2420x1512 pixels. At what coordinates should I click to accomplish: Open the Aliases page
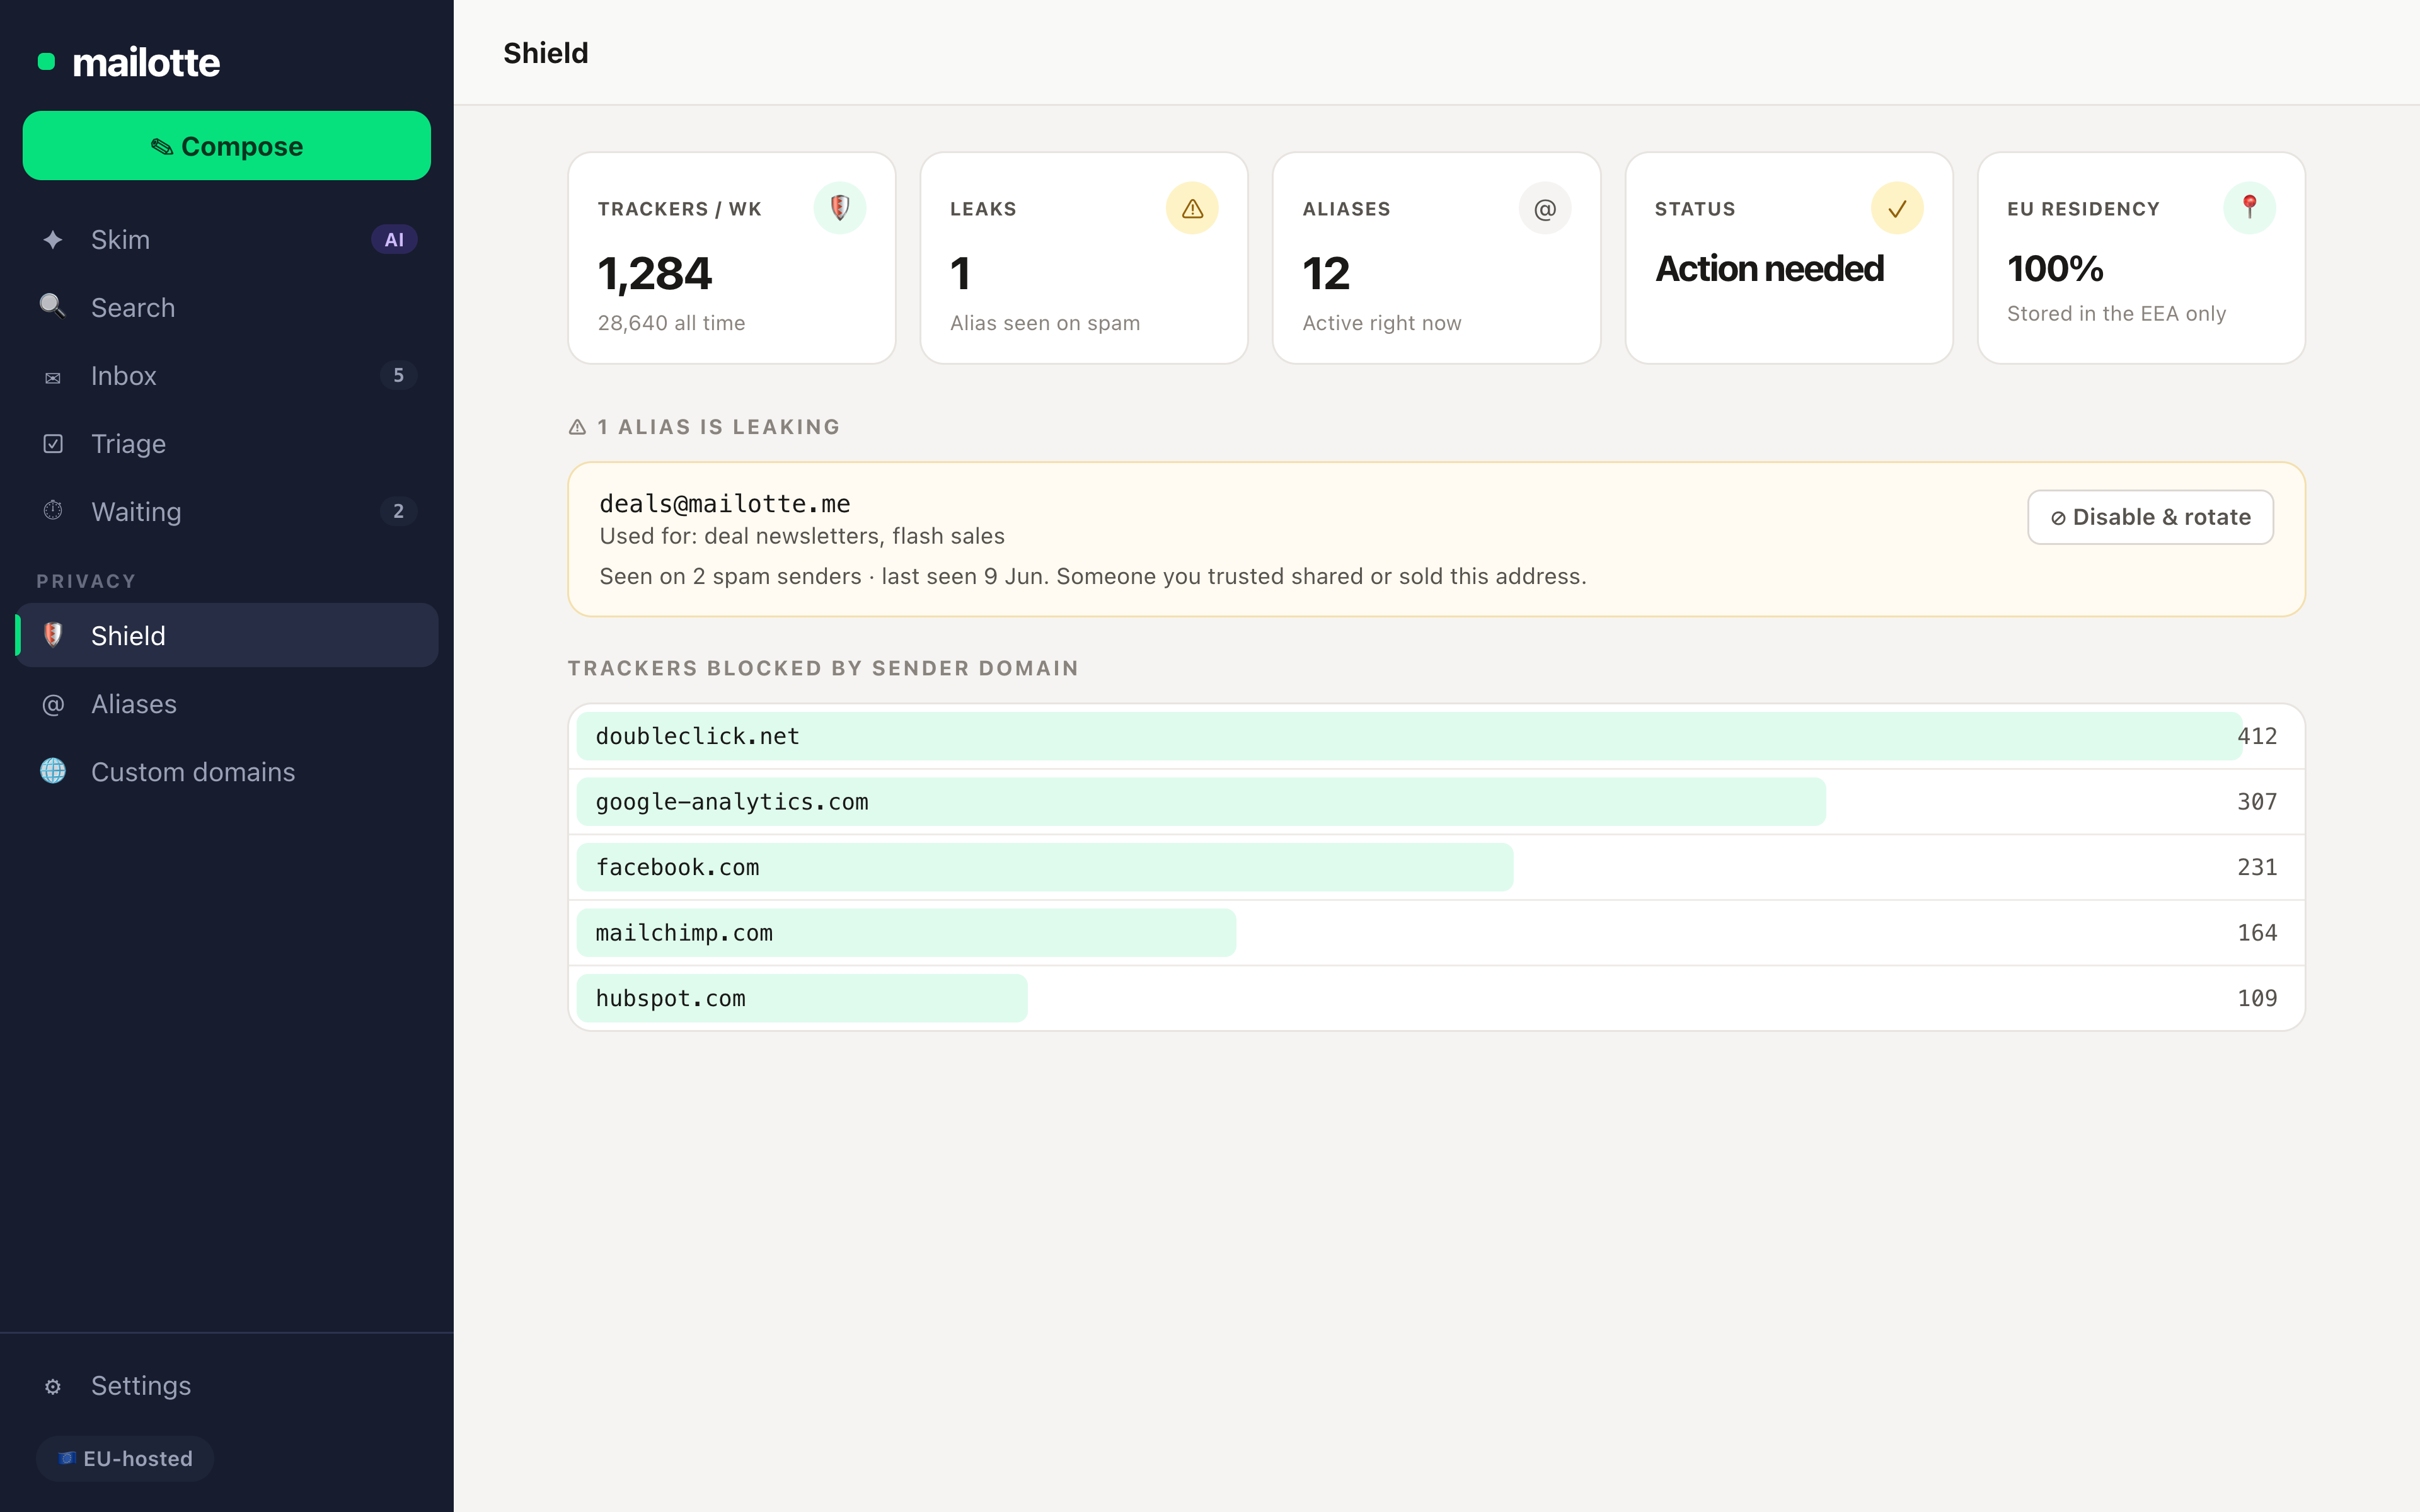coord(227,704)
